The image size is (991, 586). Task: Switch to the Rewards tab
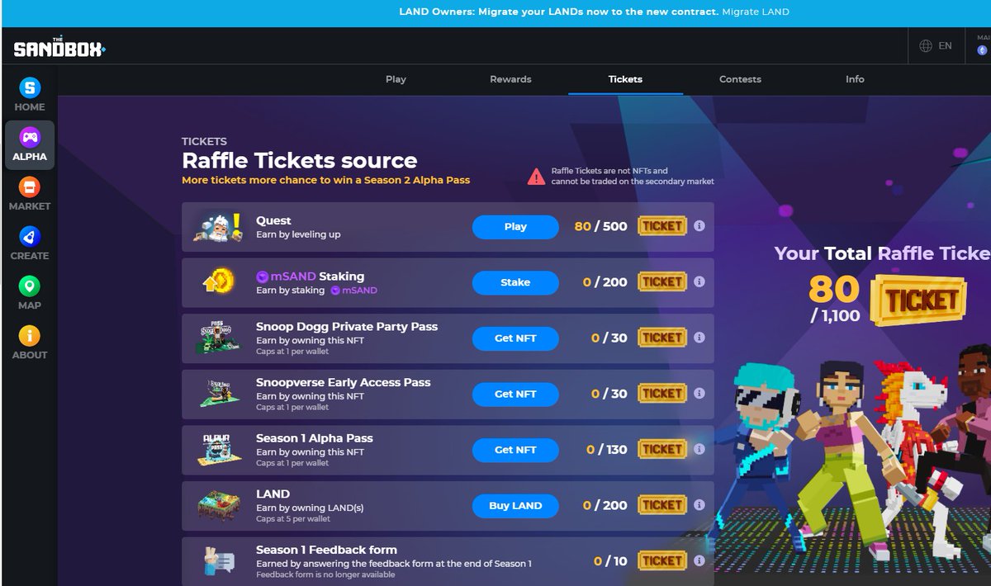[x=510, y=79]
